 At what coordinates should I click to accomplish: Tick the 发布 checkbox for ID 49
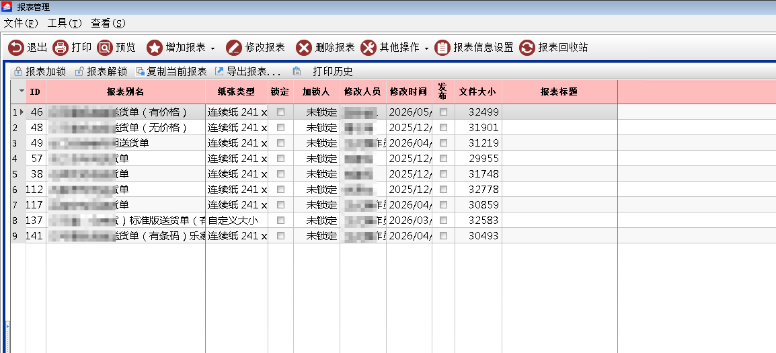443,143
